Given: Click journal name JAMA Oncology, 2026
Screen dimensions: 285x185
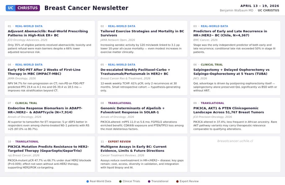Looking at the screenshot, I should pos(22,78).
